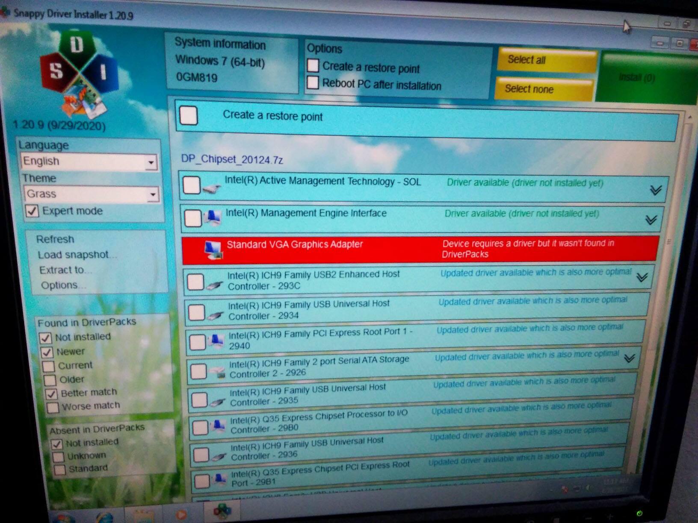Click the USB icon for USB Universal Host Controller - 2935
The image size is (698, 523).
click(218, 402)
